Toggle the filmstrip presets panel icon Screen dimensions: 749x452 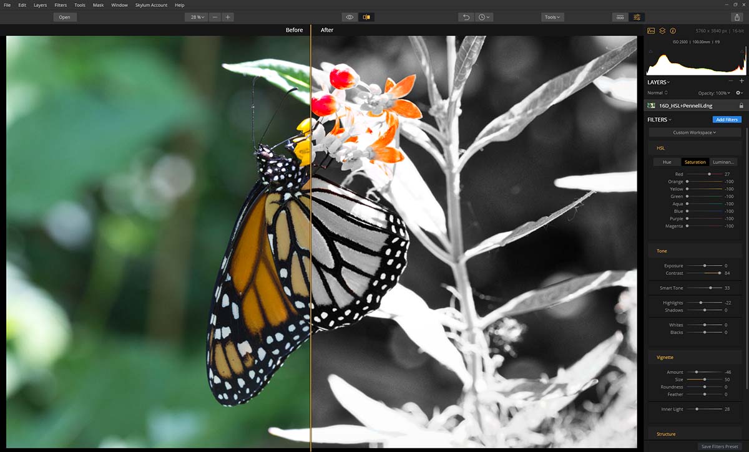620,17
